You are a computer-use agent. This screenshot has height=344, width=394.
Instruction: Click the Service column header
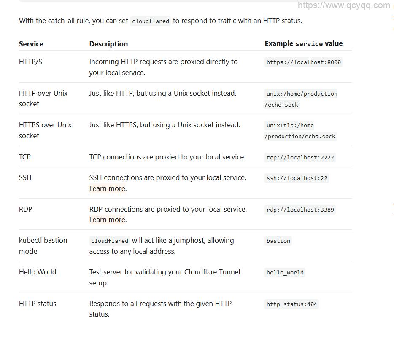click(x=31, y=44)
